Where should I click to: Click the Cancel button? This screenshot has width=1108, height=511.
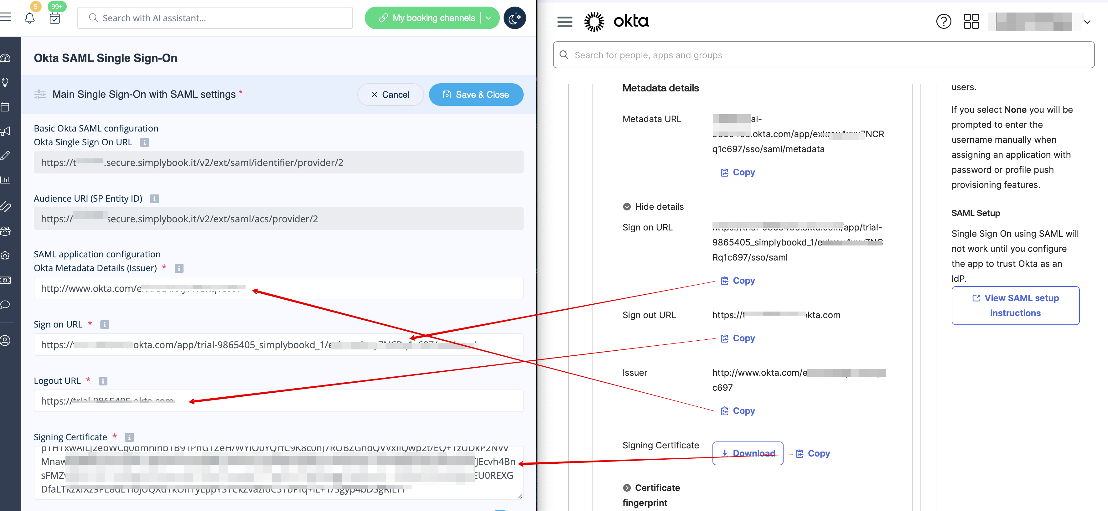390,95
